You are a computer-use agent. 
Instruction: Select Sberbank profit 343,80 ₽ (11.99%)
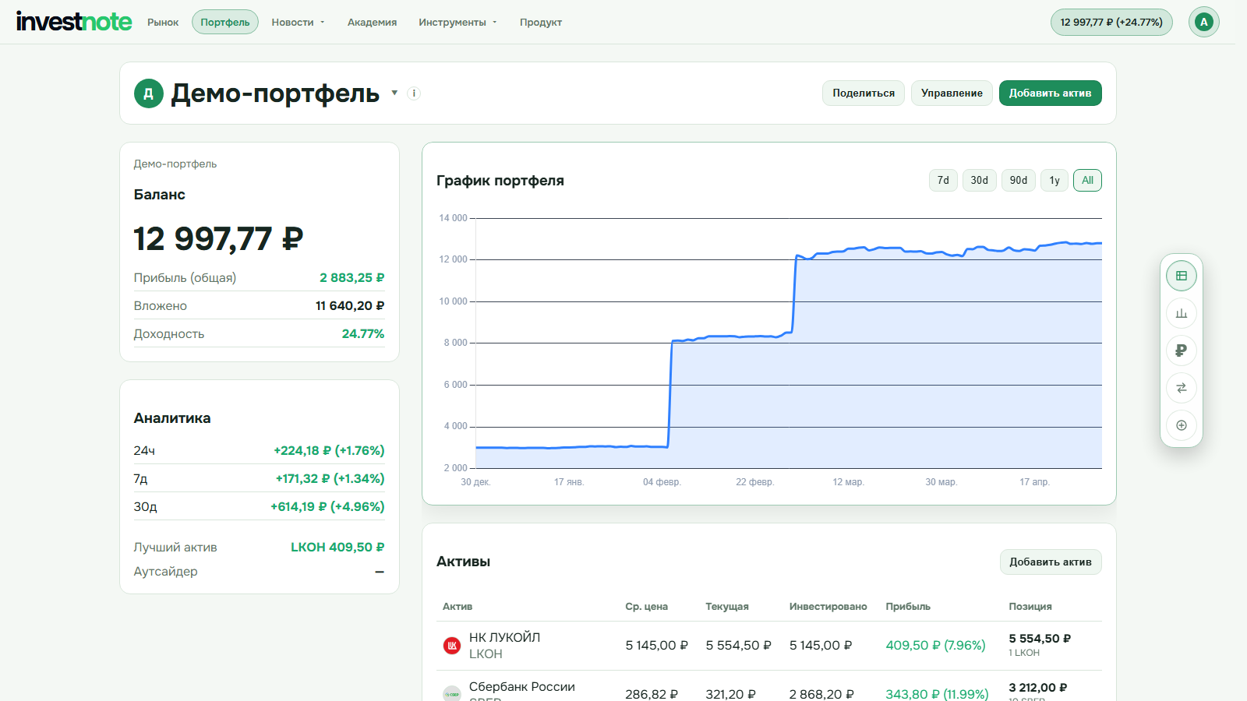pyautogui.click(x=937, y=694)
